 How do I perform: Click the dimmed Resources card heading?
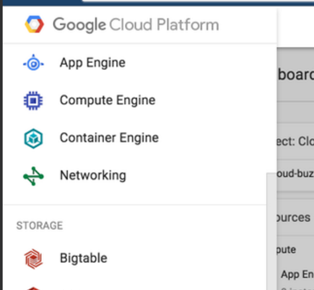pos(293,218)
